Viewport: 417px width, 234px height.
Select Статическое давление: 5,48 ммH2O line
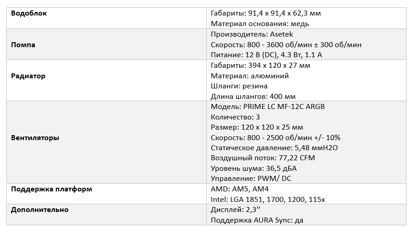tap(274, 148)
